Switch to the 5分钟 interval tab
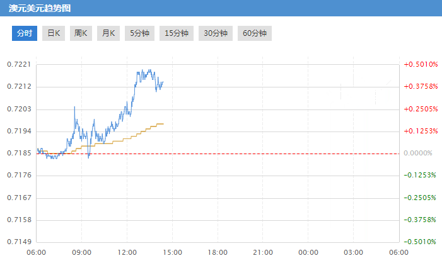The width and height of the screenshot is (442, 263). coord(139,33)
